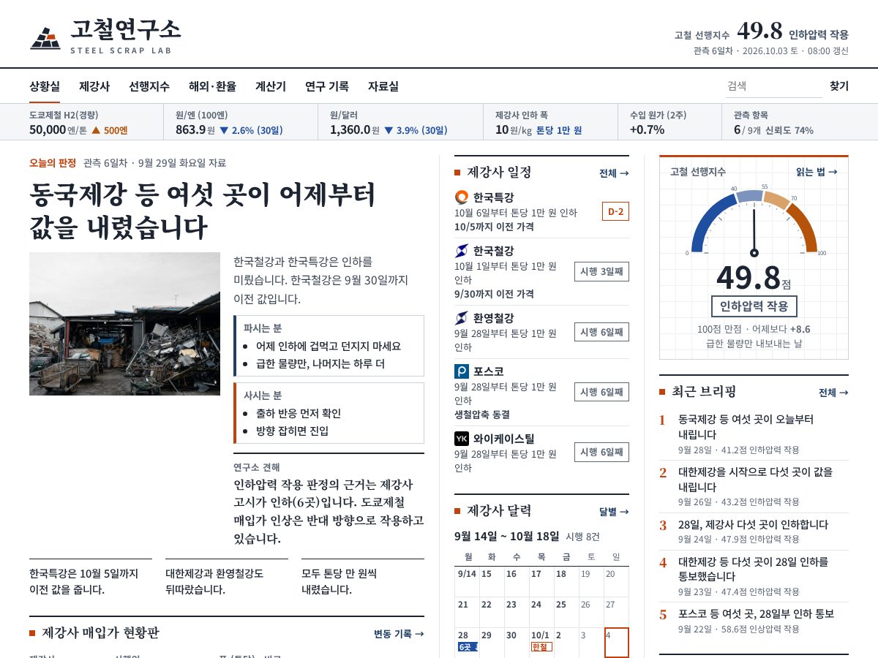Click the 포스코 company logo
This screenshot has height=658, width=878.
point(462,371)
